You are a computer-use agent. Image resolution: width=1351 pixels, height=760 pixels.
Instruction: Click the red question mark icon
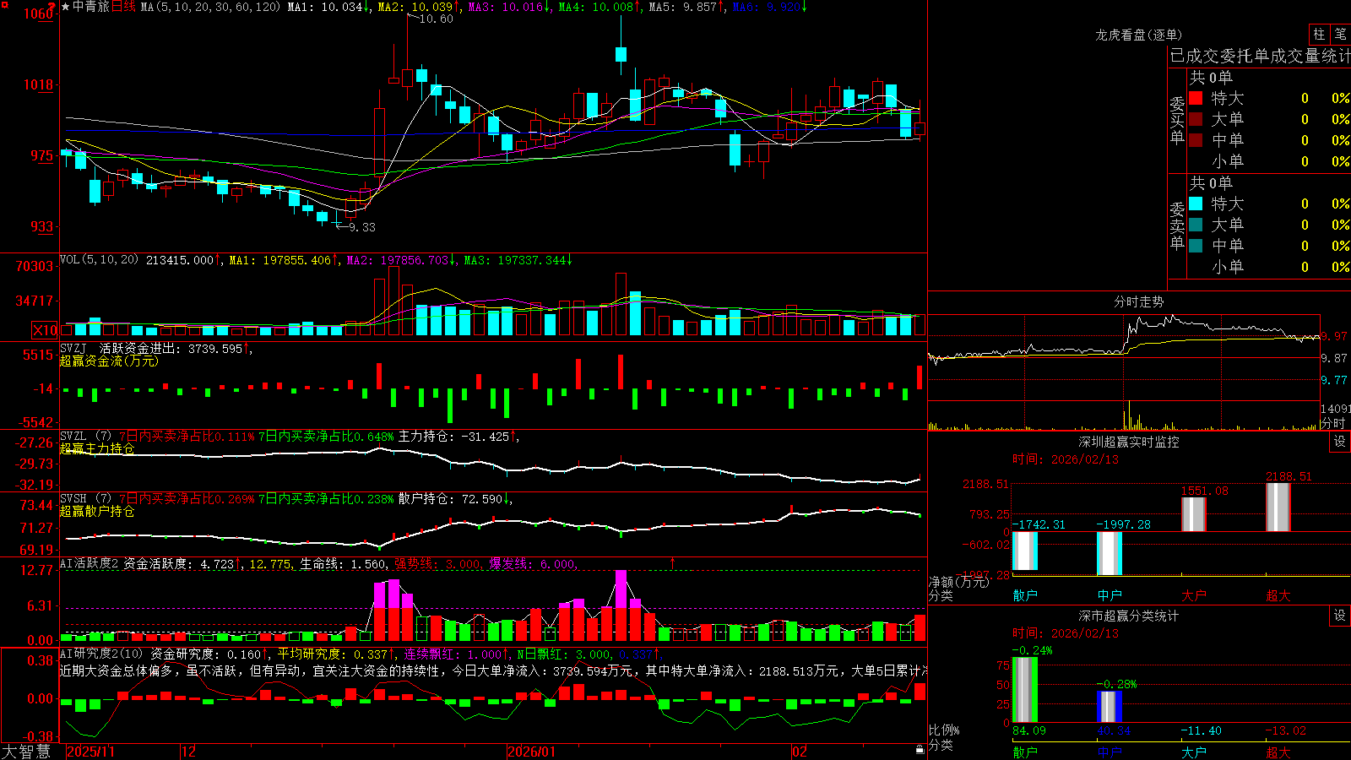click(x=52, y=7)
